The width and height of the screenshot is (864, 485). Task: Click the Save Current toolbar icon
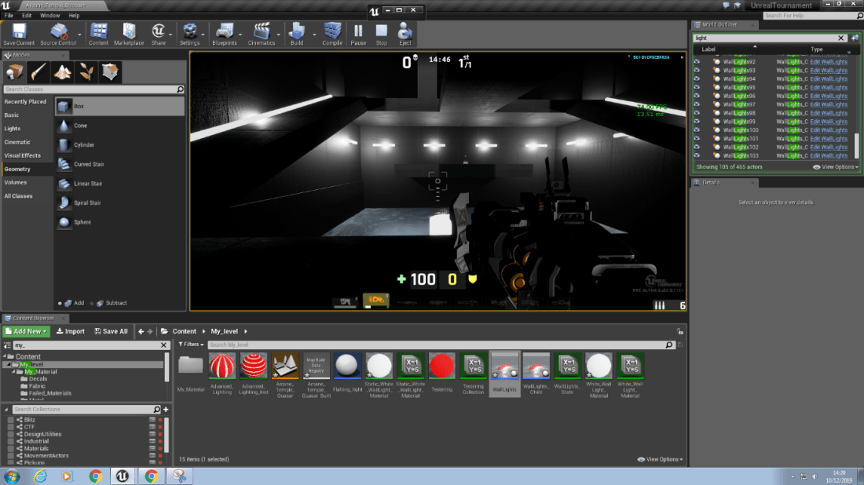[19, 33]
